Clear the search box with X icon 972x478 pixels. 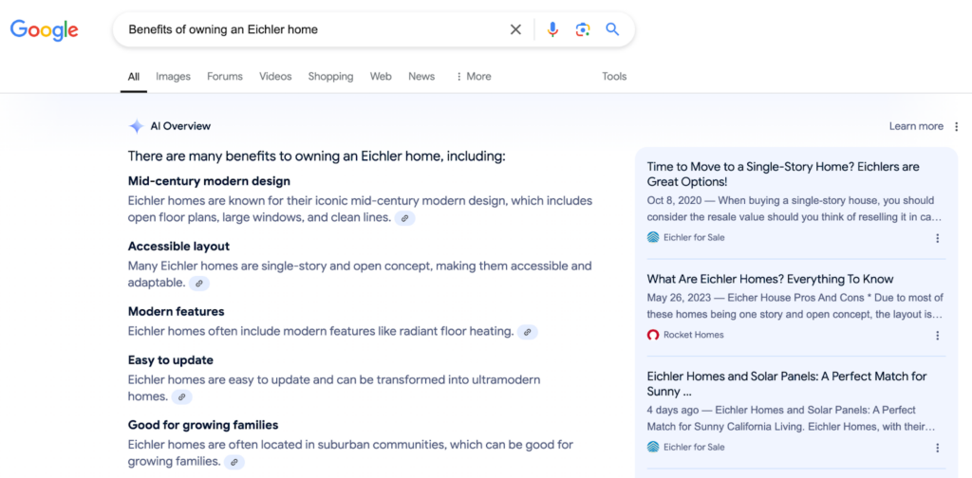pyautogui.click(x=515, y=29)
